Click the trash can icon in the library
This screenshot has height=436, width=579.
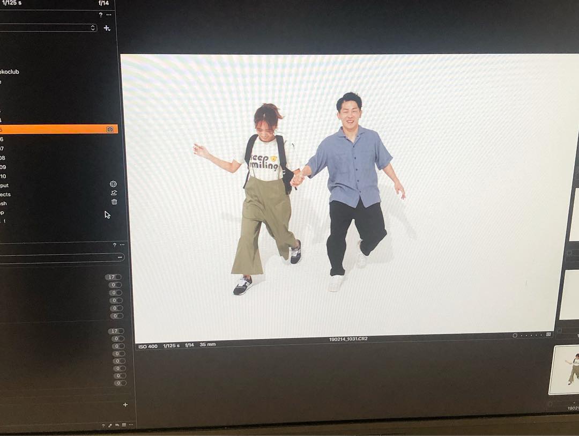coord(114,202)
